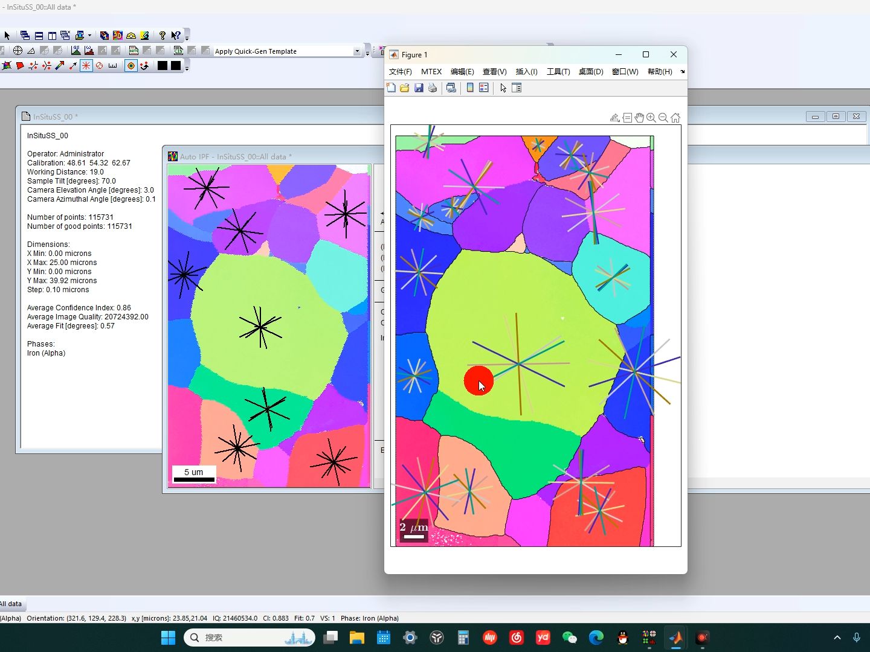
Task: Show hidden tray icons chevron
Action: pyautogui.click(x=837, y=638)
